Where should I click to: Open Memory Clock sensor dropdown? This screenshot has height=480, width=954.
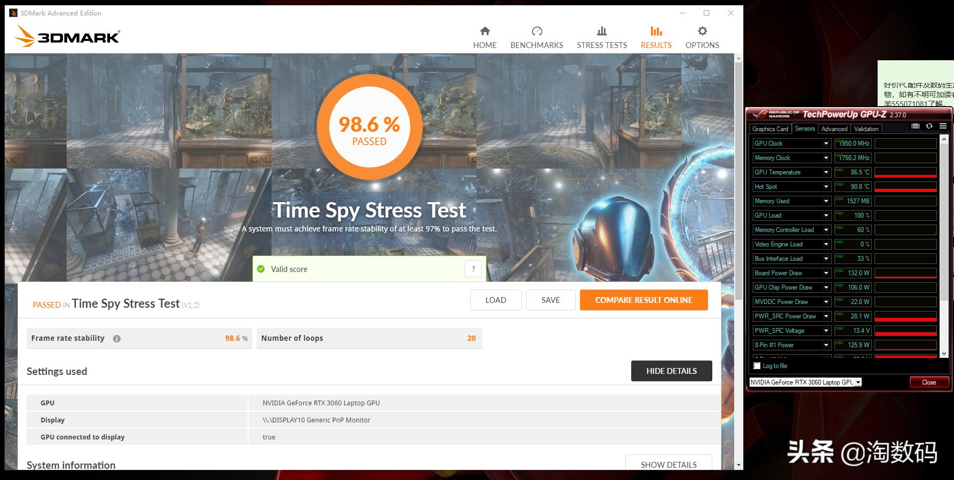pyautogui.click(x=826, y=158)
